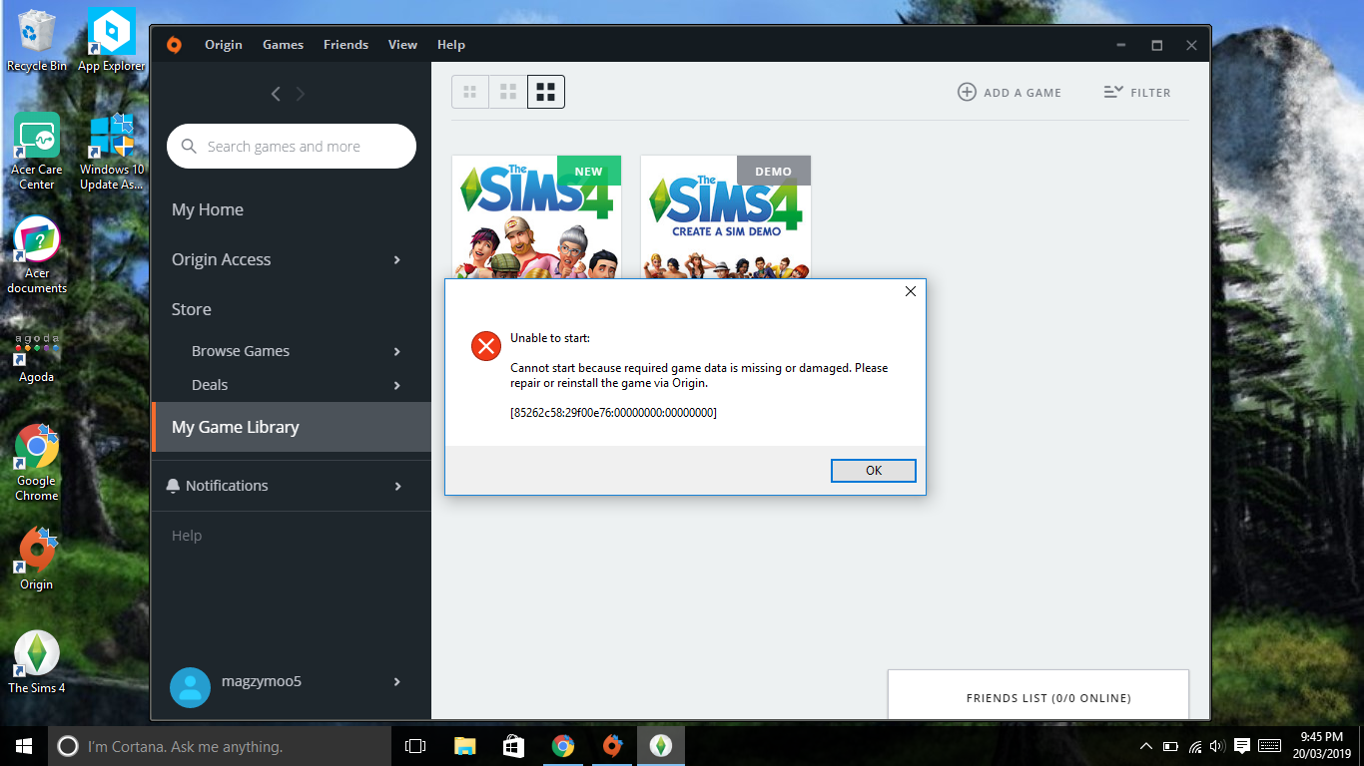Image resolution: width=1364 pixels, height=766 pixels.
Task: Switch to Origin in the taskbar
Action: click(612, 746)
